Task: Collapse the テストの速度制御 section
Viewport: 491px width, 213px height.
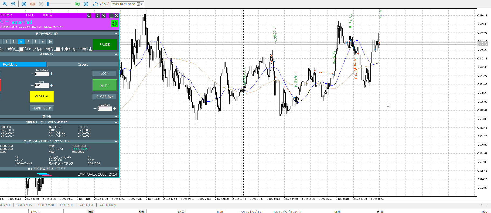Action: pos(116,34)
